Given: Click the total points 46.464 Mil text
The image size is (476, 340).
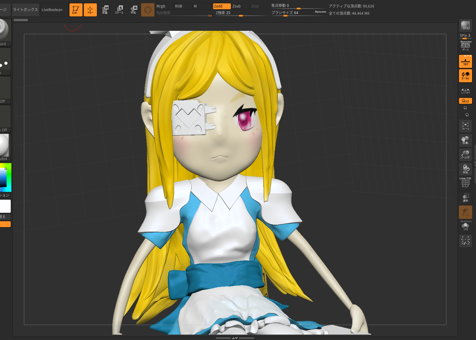Looking at the screenshot, I should 349,13.
